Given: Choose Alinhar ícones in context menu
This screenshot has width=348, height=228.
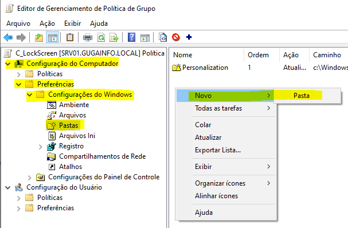Looking at the screenshot, I should (226, 196).
